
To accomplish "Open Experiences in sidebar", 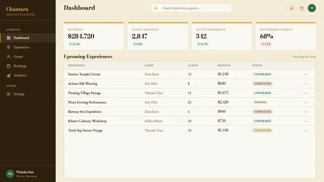I will tap(28, 47).
